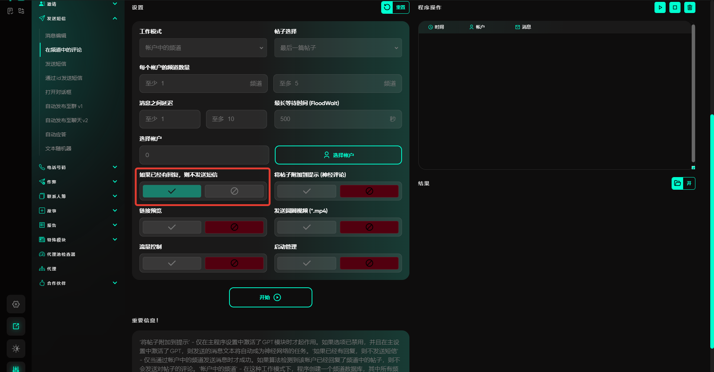The width and height of the screenshot is (714, 372).
Task: Click the external link icon in left bar
Action: (x=16, y=326)
